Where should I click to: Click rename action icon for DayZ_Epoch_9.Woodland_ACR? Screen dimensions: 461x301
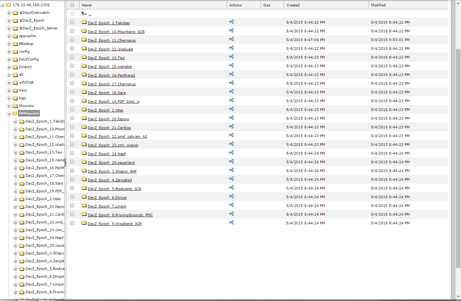[231, 222]
